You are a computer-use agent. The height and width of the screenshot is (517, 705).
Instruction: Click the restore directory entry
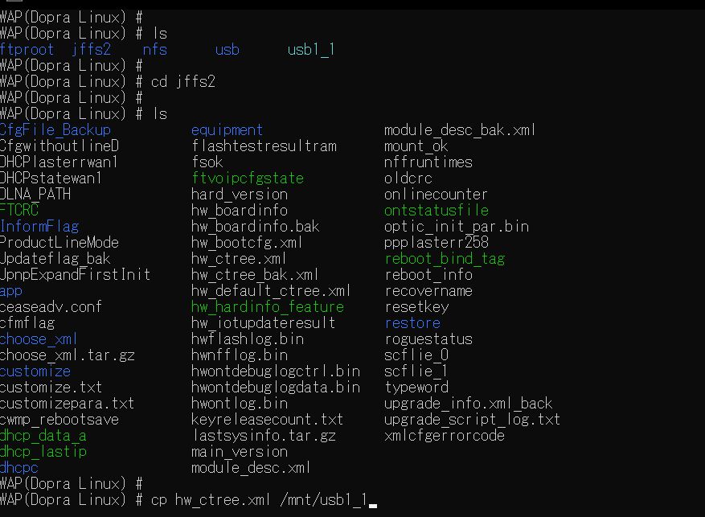tap(412, 322)
